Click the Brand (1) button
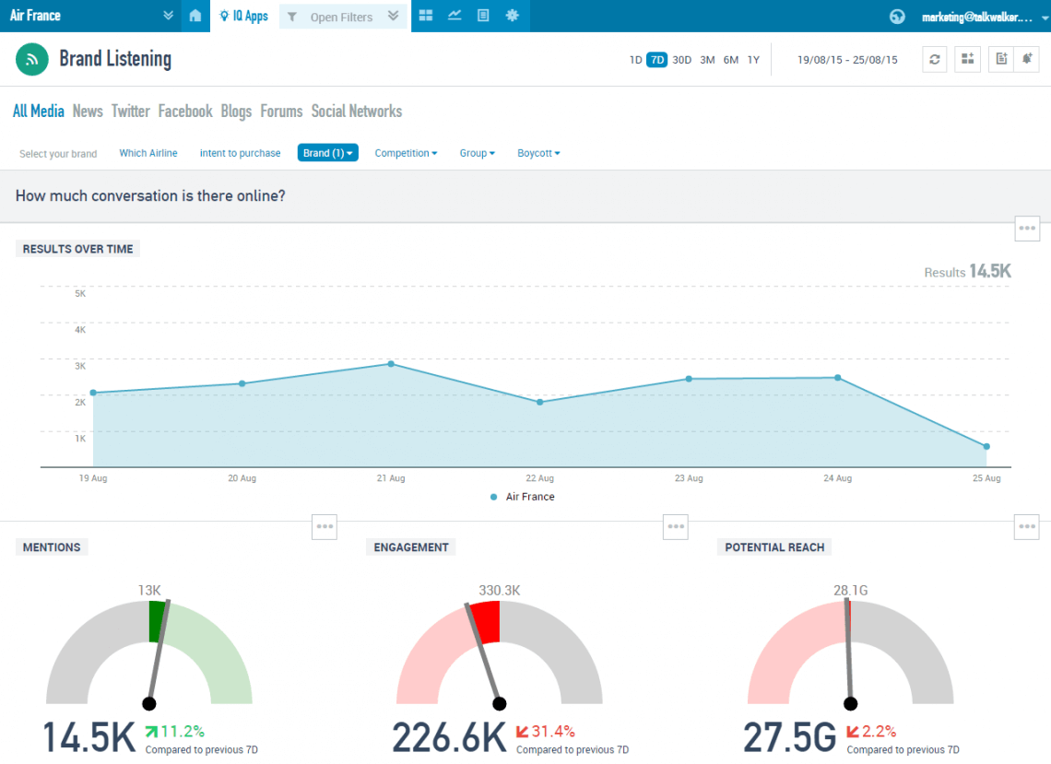The height and width of the screenshot is (764, 1051). coord(327,153)
